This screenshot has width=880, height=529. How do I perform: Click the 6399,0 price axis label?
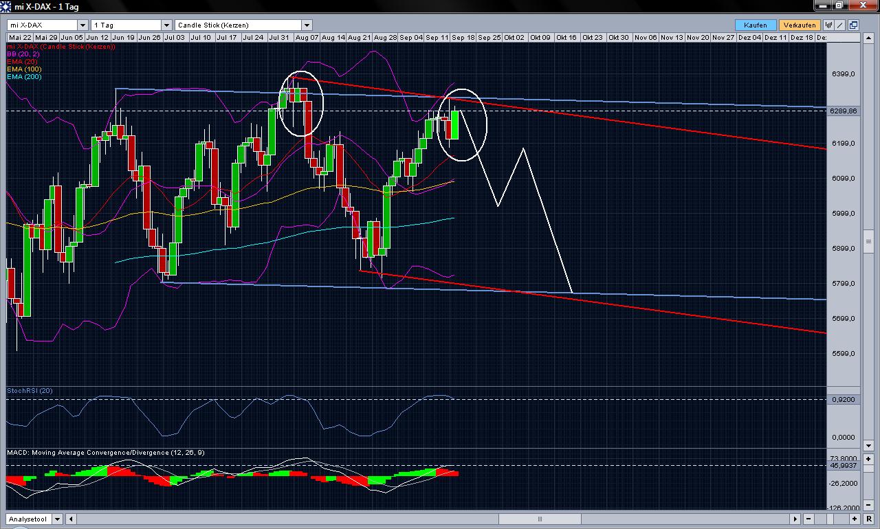(x=843, y=74)
